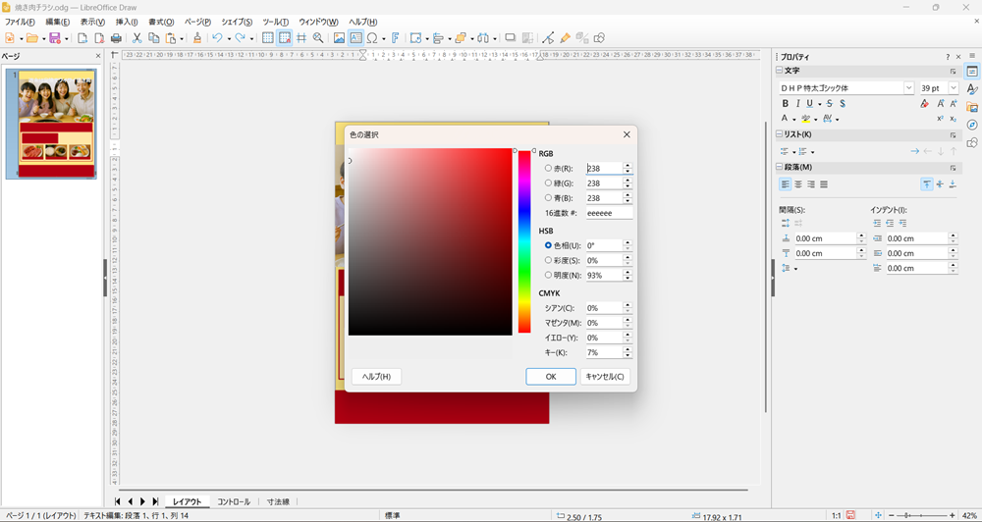Image resolution: width=982 pixels, height=522 pixels.
Task: Click inside the color gradient picker field
Action: 430,241
